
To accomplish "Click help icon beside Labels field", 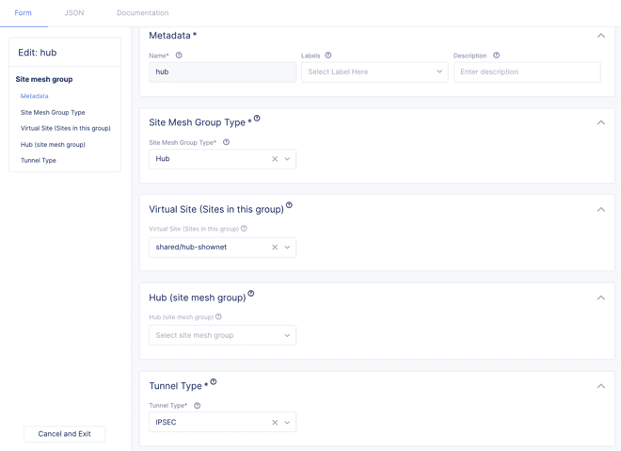I will (328, 56).
